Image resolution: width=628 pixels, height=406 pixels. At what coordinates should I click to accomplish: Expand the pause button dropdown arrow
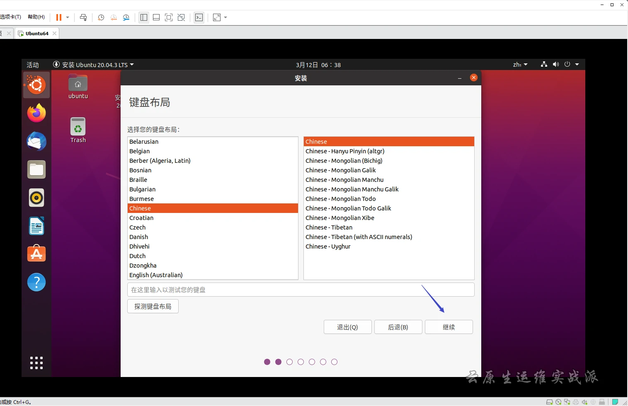pyautogui.click(x=68, y=17)
